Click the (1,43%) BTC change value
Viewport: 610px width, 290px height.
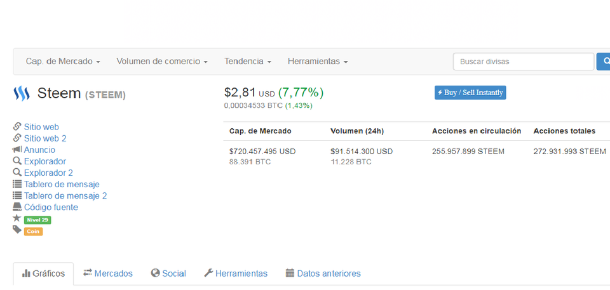point(299,105)
